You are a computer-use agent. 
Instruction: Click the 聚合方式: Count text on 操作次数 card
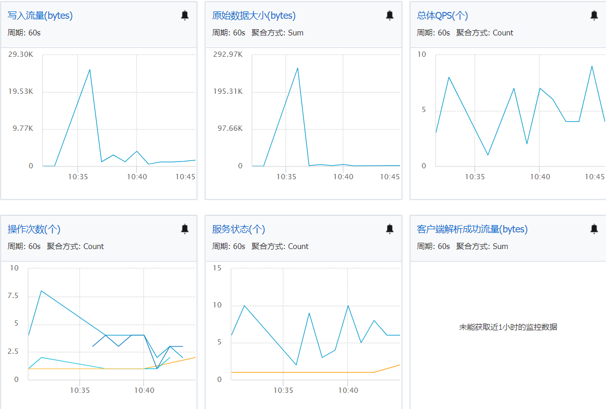click(76, 246)
